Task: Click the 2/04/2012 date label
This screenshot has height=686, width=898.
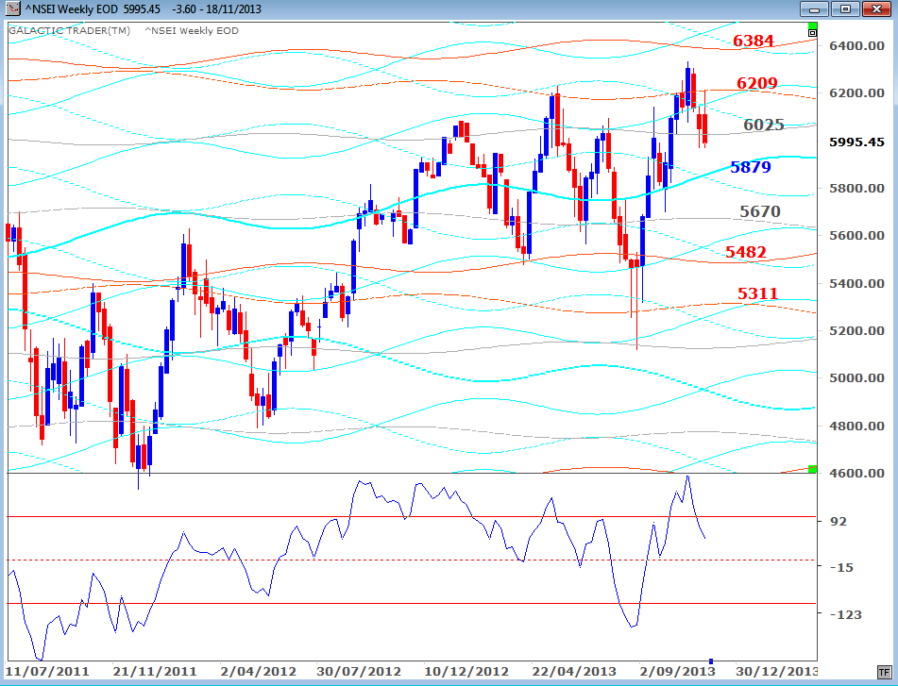Action: pos(259,672)
